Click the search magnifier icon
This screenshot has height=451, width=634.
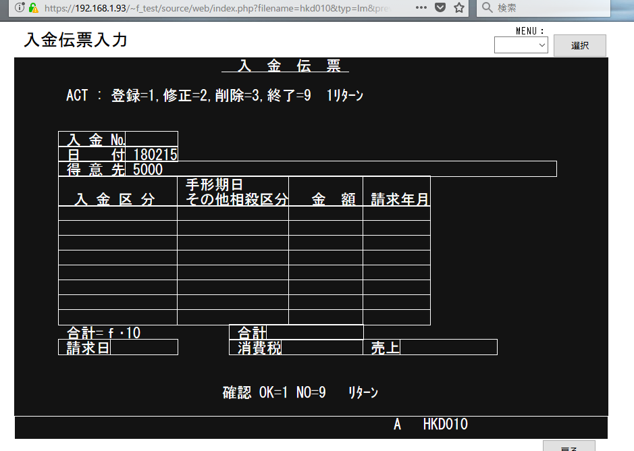[x=487, y=8]
